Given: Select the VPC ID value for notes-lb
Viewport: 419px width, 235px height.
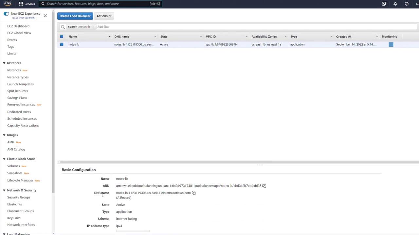Looking at the screenshot, I should pyautogui.click(x=222, y=44).
